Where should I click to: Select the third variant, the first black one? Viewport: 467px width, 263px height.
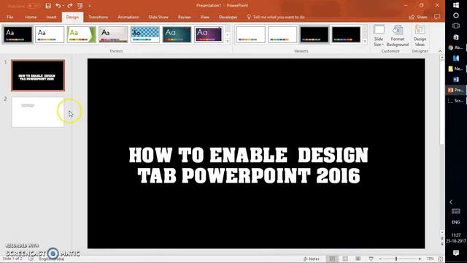(314, 34)
